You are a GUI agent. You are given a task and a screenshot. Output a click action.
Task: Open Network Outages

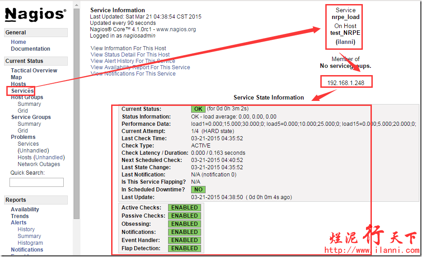(x=39, y=164)
